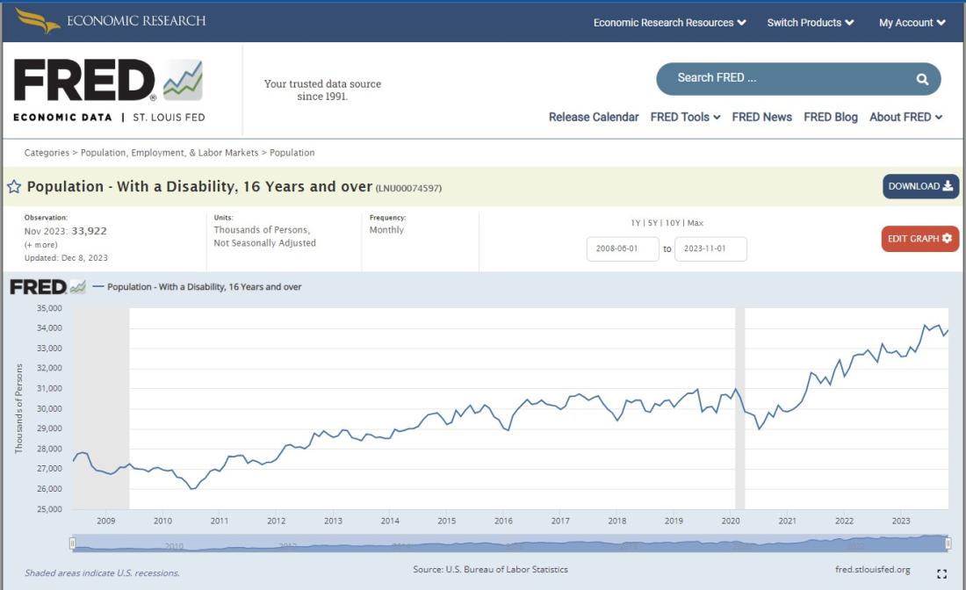Star the Population series as favorite
Viewport: 966px width, 590px height.
13,187
